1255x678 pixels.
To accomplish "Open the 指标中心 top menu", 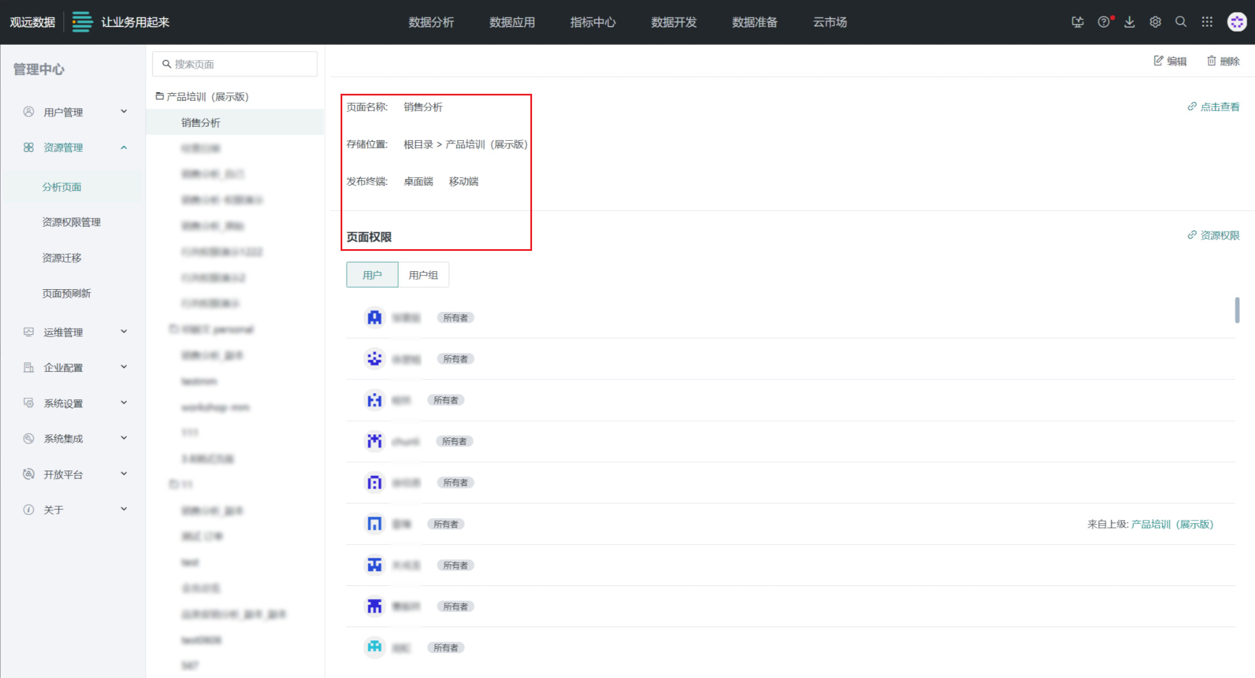I will (592, 22).
